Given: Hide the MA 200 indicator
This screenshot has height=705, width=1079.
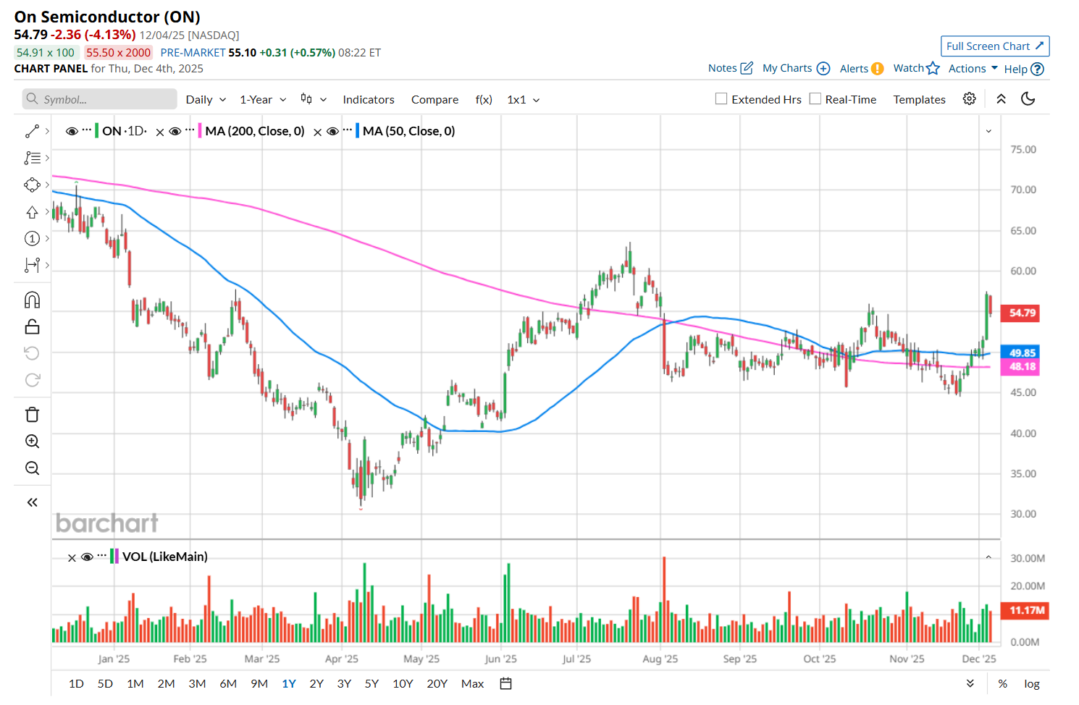Looking at the screenshot, I should (175, 131).
